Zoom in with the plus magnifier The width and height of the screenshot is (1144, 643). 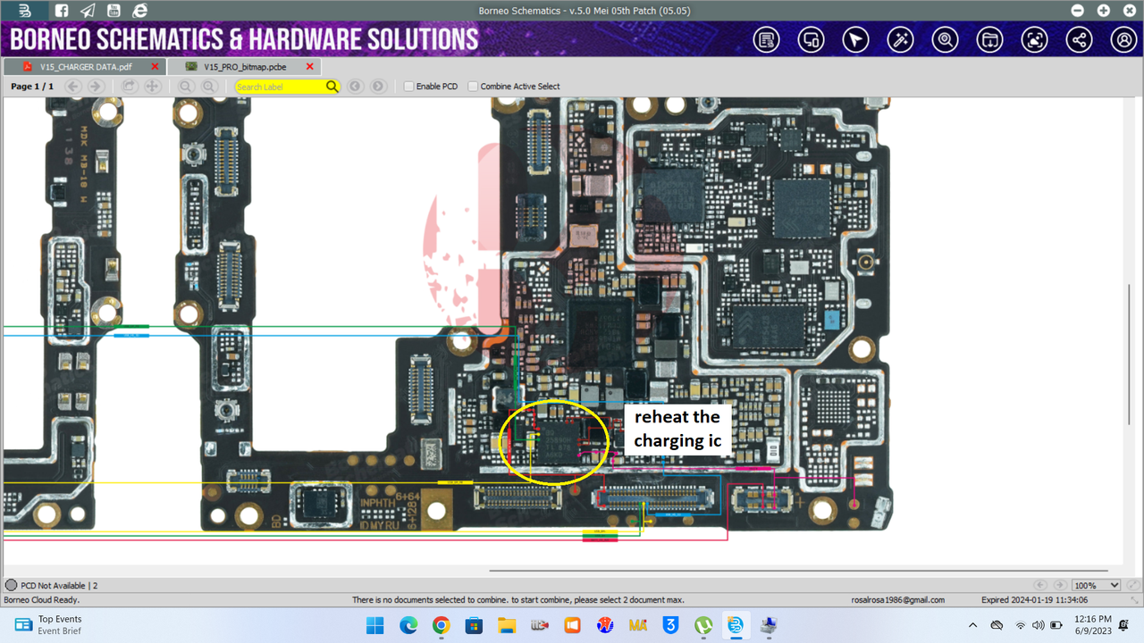[209, 87]
